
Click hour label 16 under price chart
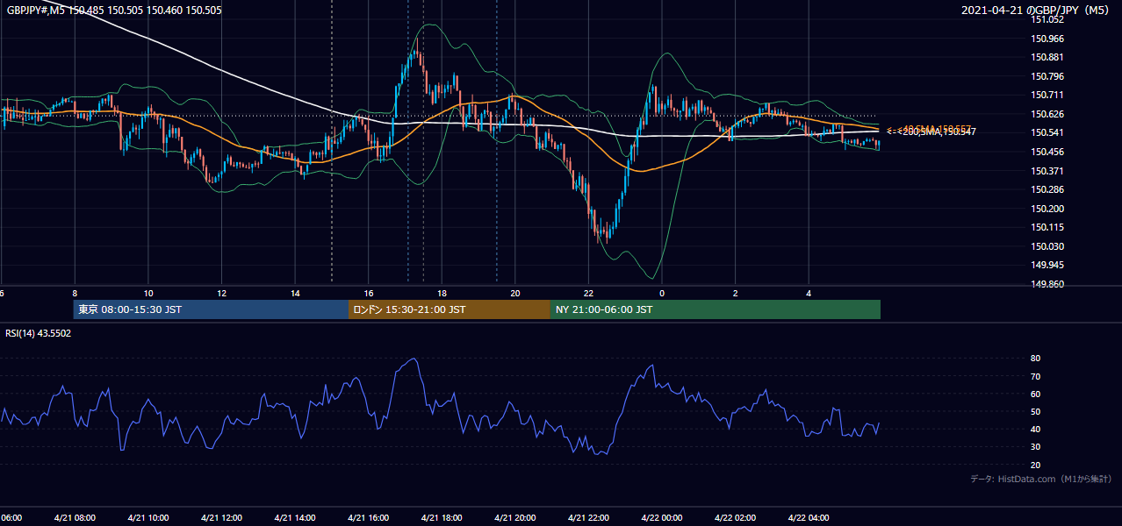[369, 294]
